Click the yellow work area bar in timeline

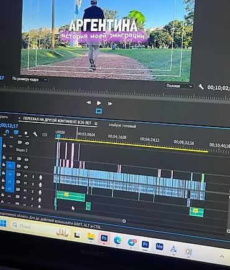[132, 145]
